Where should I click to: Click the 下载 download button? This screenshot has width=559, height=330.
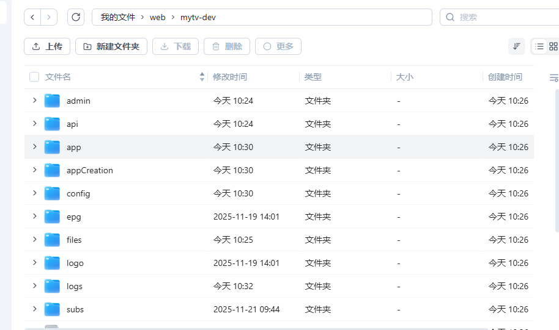click(x=176, y=46)
